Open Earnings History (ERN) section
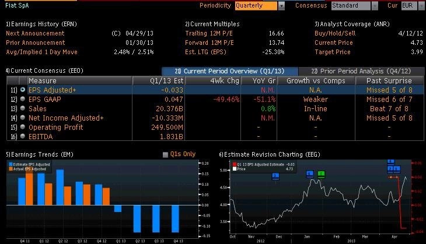 (41, 24)
